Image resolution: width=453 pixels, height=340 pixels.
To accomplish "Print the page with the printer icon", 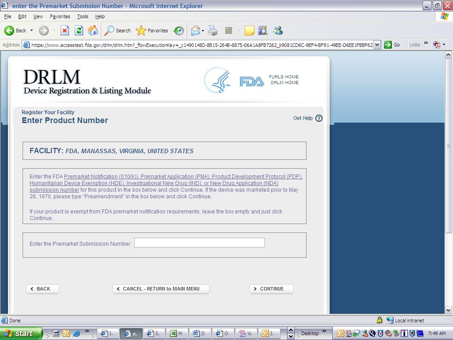I will click(x=213, y=31).
